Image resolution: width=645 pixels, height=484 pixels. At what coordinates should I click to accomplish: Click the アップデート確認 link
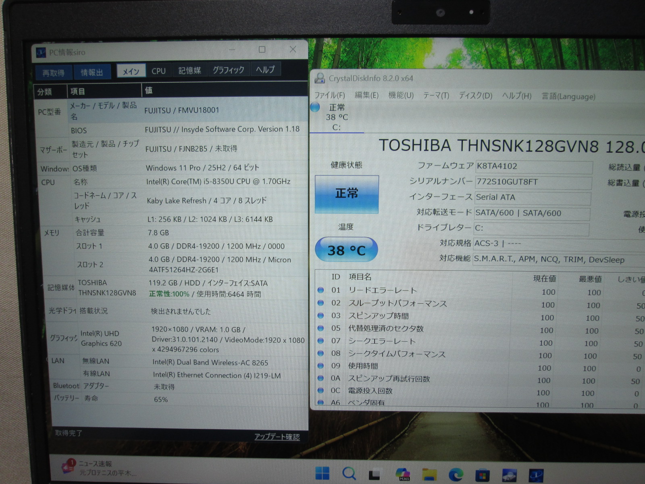277,437
